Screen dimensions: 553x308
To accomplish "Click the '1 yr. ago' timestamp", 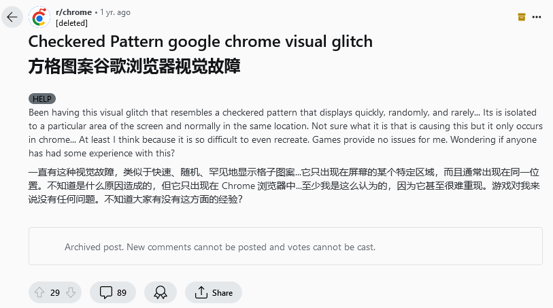I will click(115, 12).
